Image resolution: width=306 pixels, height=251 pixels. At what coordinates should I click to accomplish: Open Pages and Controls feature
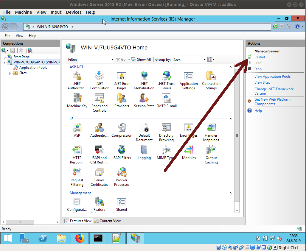99,103
